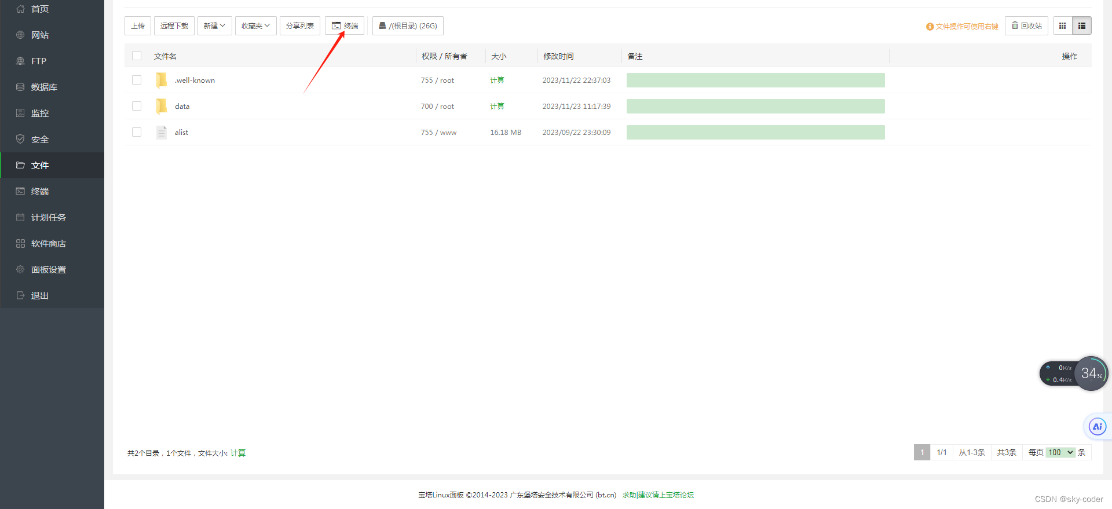This screenshot has height=509, width=1112.
Task: Click the 安全 shield icon
Action: coord(20,139)
